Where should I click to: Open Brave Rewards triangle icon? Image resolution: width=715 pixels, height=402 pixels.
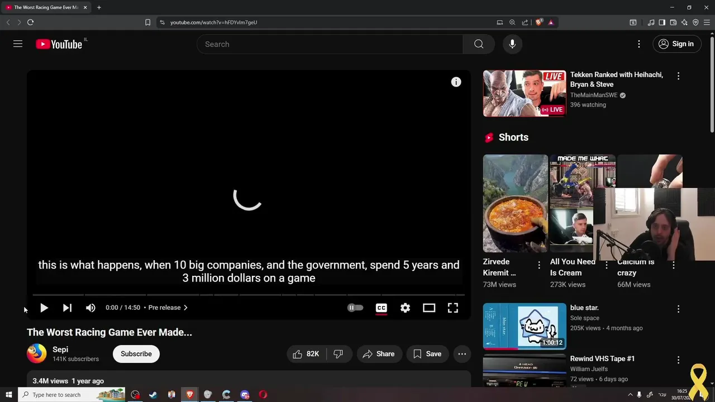point(551,22)
